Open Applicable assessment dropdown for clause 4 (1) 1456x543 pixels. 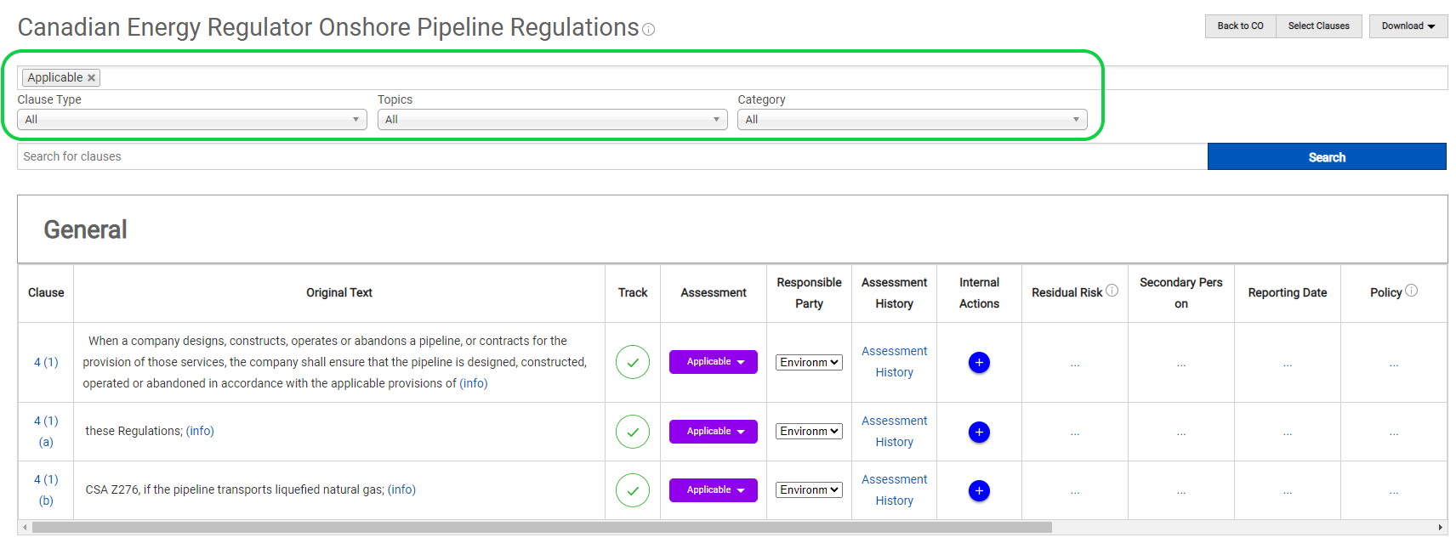click(714, 362)
